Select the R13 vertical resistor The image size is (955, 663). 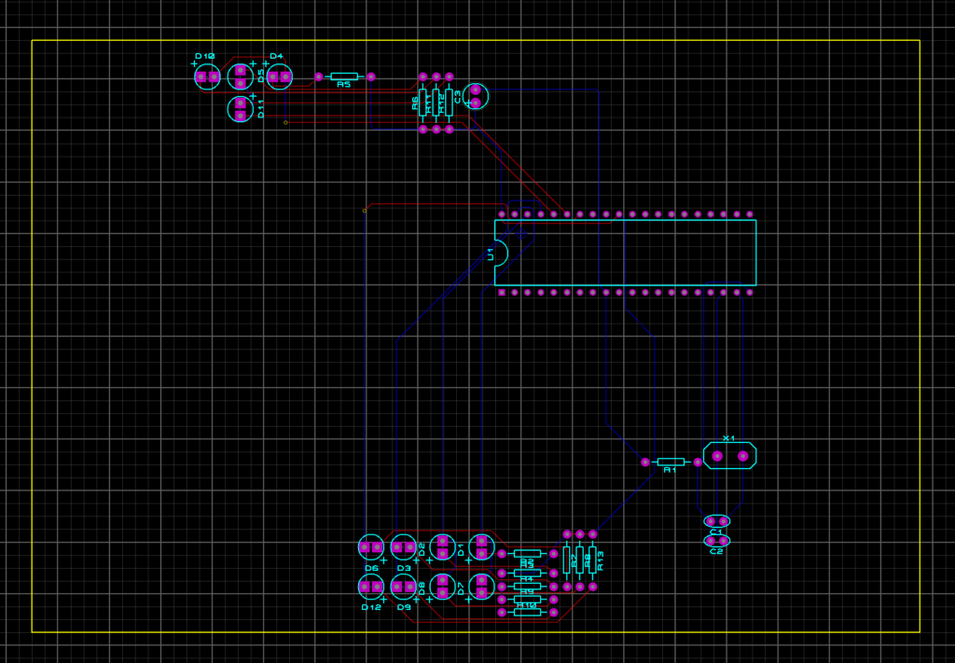tap(592, 559)
